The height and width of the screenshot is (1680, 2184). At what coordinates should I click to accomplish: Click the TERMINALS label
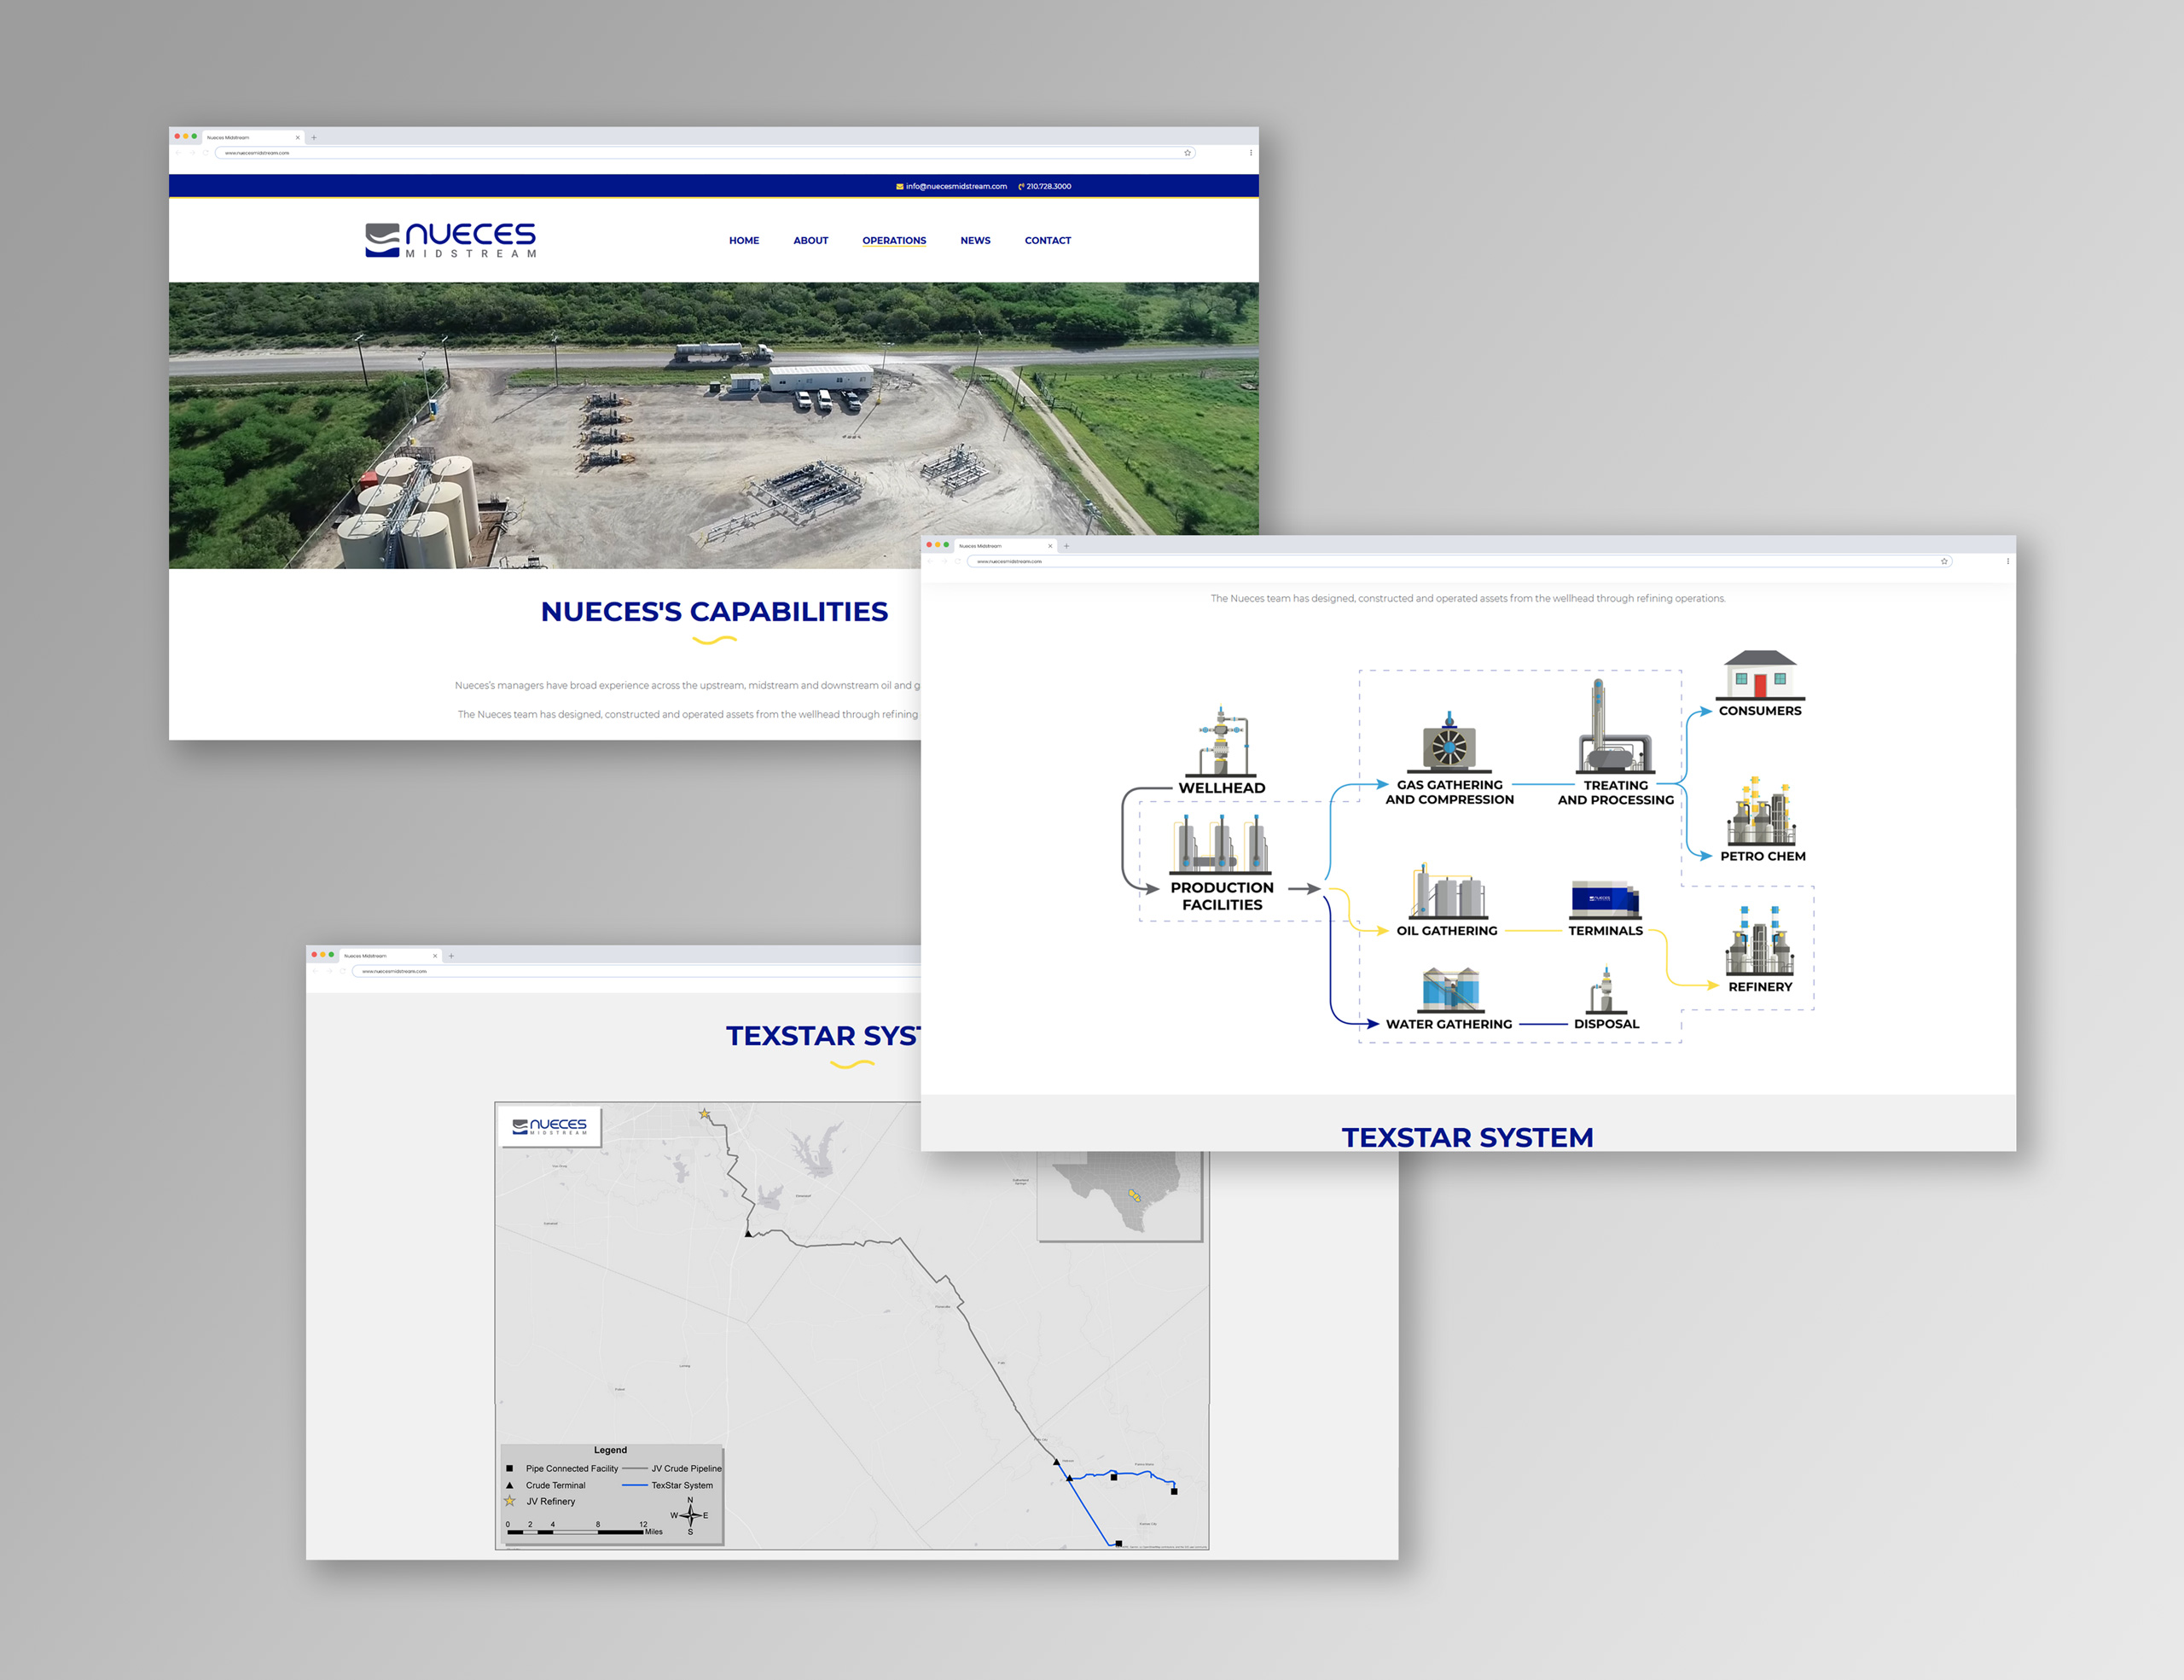pyautogui.click(x=1605, y=931)
